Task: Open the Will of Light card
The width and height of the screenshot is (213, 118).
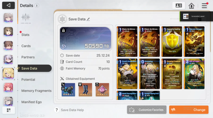Action: 194,74
